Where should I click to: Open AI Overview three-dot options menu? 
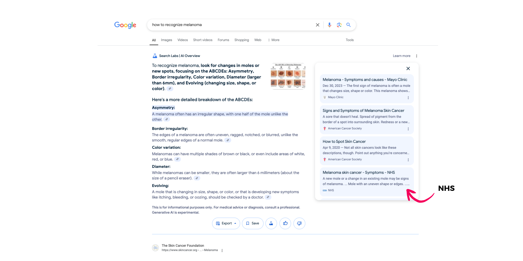click(x=416, y=56)
